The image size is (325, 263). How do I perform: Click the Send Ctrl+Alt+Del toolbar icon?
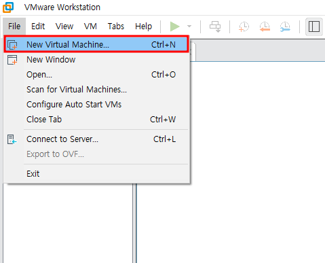215,27
